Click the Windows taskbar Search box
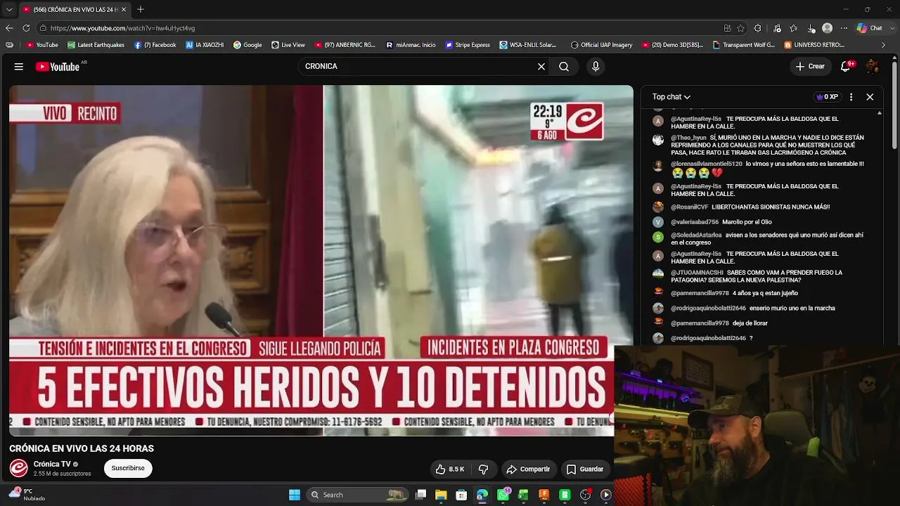The height and width of the screenshot is (506, 900). [x=359, y=495]
